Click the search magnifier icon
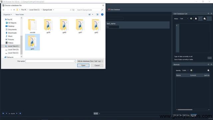This screenshot has width=213, height=120. pos(102,10)
